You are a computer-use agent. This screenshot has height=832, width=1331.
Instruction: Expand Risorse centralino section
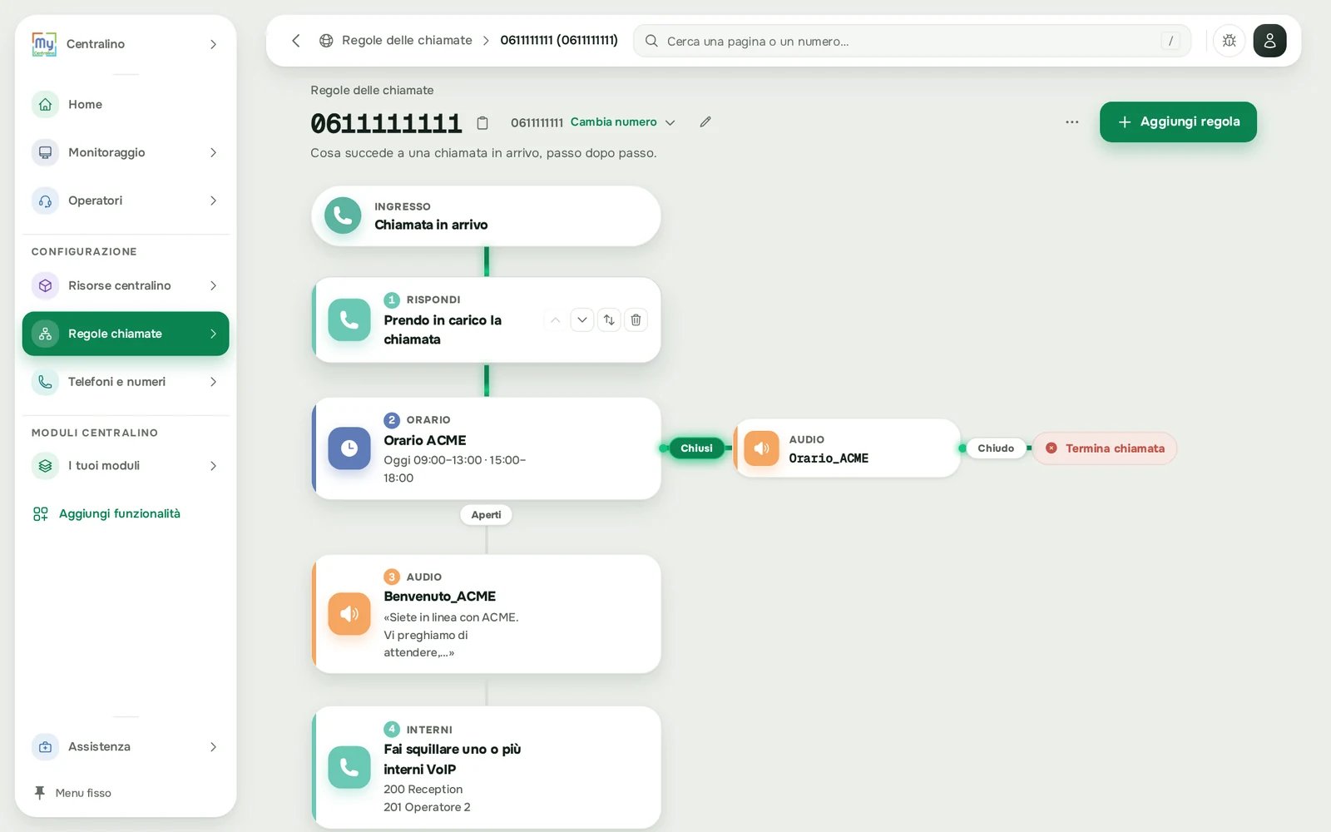tap(213, 285)
